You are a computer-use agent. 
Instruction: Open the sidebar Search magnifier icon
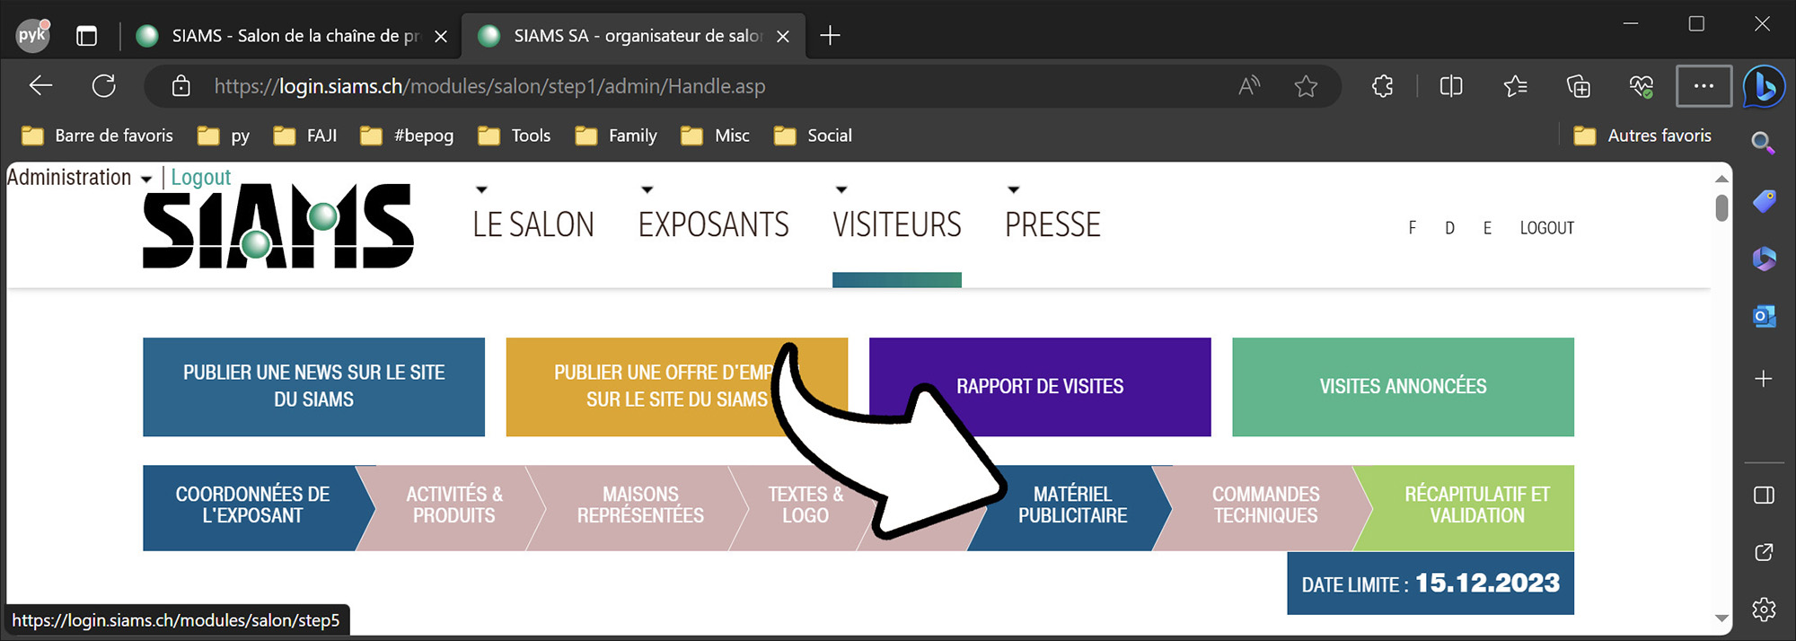tap(1764, 143)
